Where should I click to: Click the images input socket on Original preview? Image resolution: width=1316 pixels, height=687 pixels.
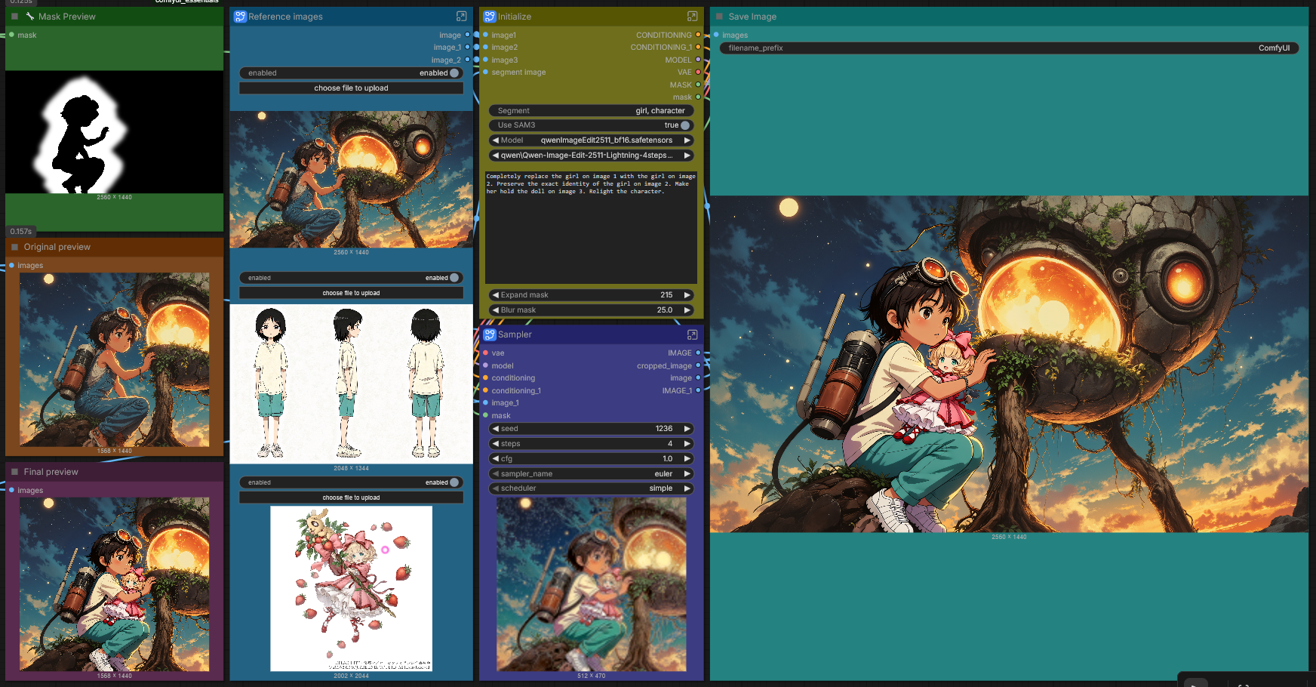click(x=11, y=265)
